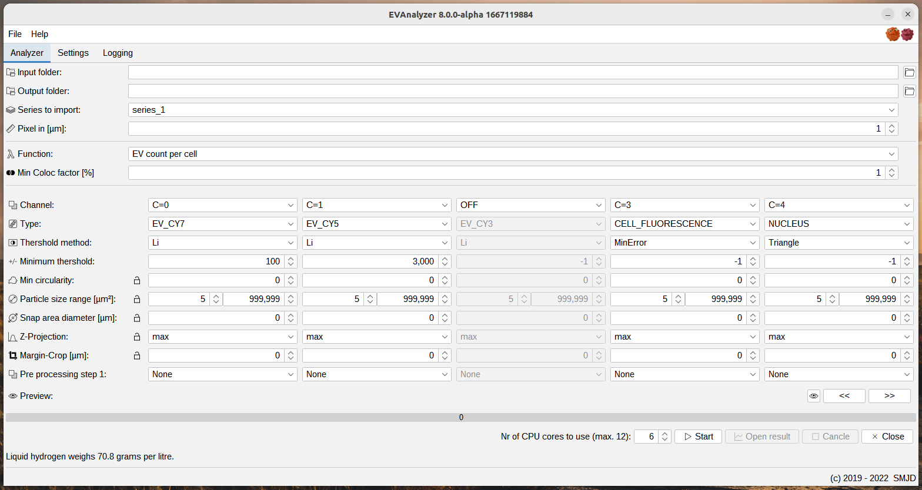
Task: Click the Series to import layers icon
Action: click(x=11, y=110)
